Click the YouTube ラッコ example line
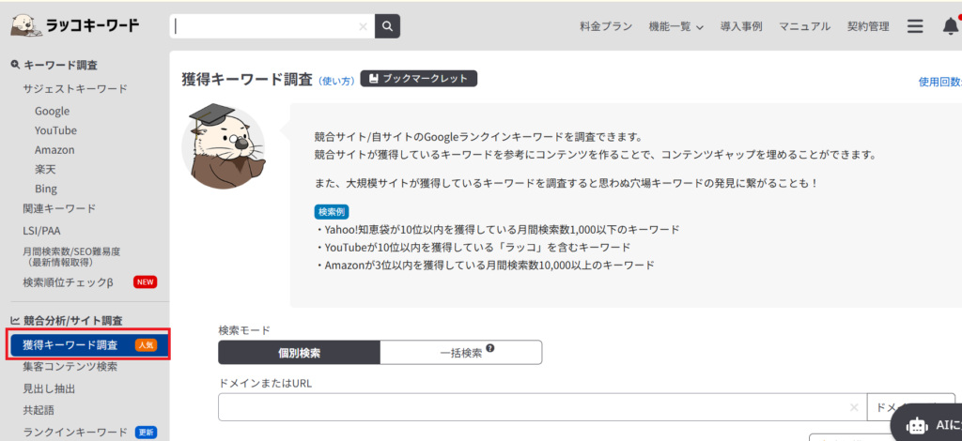 (x=472, y=248)
